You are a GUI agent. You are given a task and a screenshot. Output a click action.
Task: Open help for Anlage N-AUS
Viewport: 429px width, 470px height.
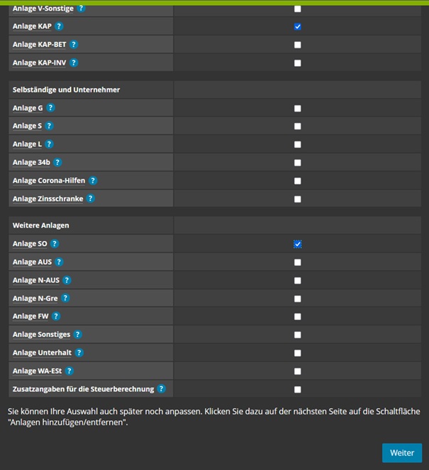click(x=67, y=280)
